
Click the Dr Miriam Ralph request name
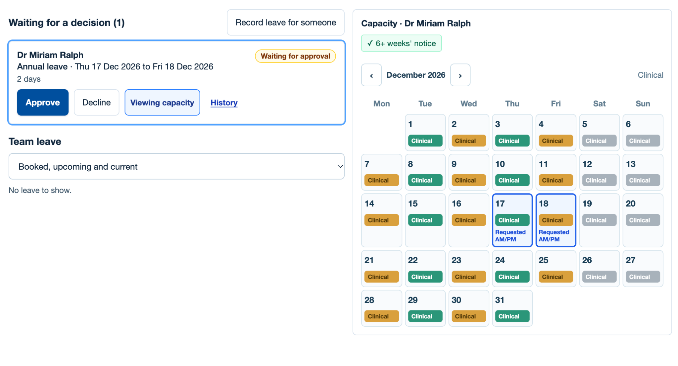(50, 55)
